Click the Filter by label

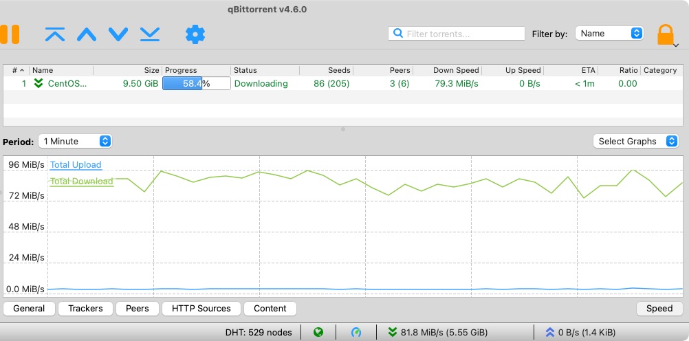(x=549, y=34)
